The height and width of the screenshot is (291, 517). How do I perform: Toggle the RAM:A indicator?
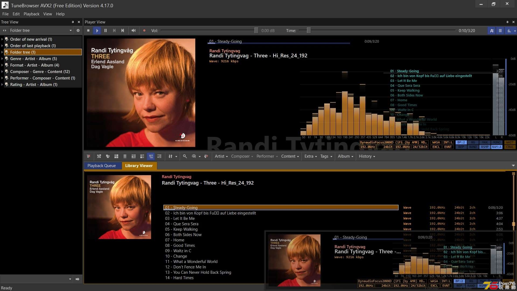[x=497, y=147]
